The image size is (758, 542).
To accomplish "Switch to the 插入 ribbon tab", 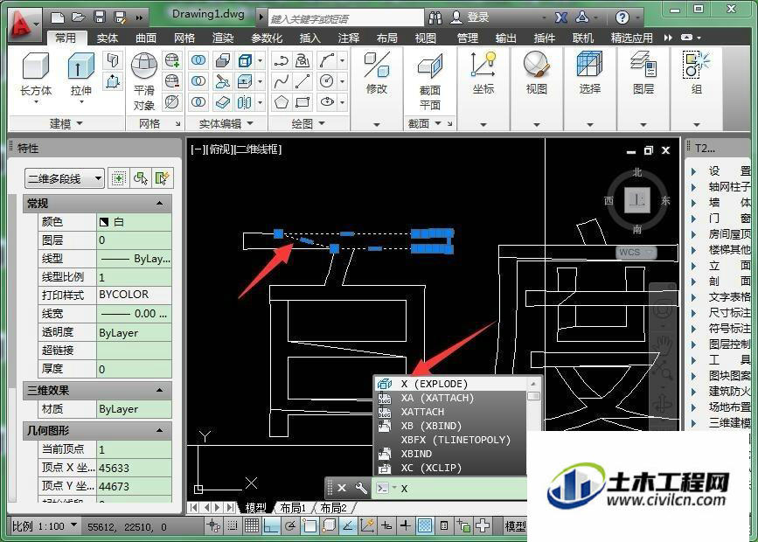I will [x=309, y=38].
